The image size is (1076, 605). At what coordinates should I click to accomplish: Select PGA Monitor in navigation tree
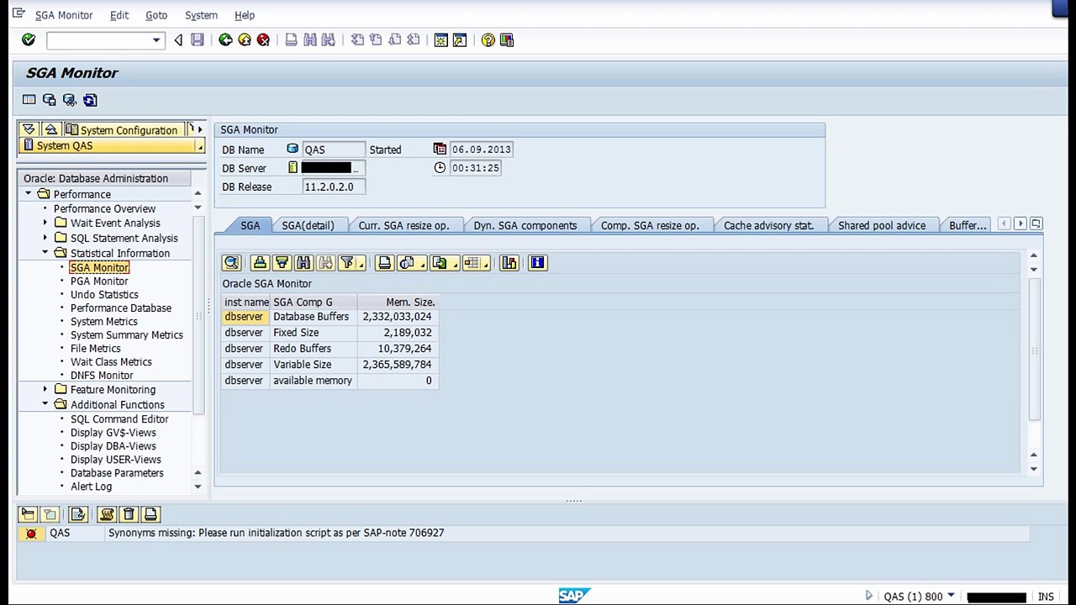click(99, 281)
